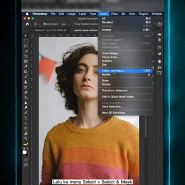185x185 pixels.
Task: Open the View menu
Action: 132,14
